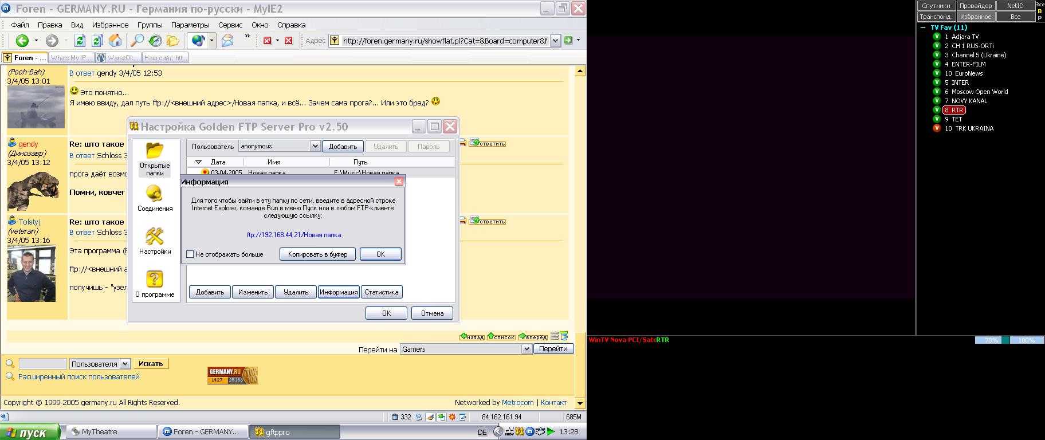The image size is (1045, 440).
Task: Select the '10 EuroNews' channel
Action: pyautogui.click(x=964, y=73)
